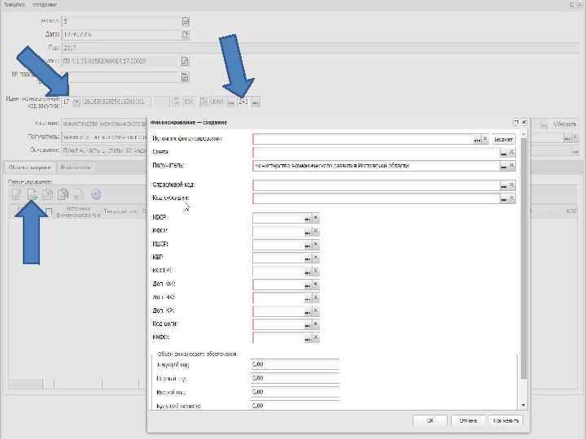Viewport: 586px width, 439px height.
Task: Open lookup for КВФО field
Action: point(308,338)
